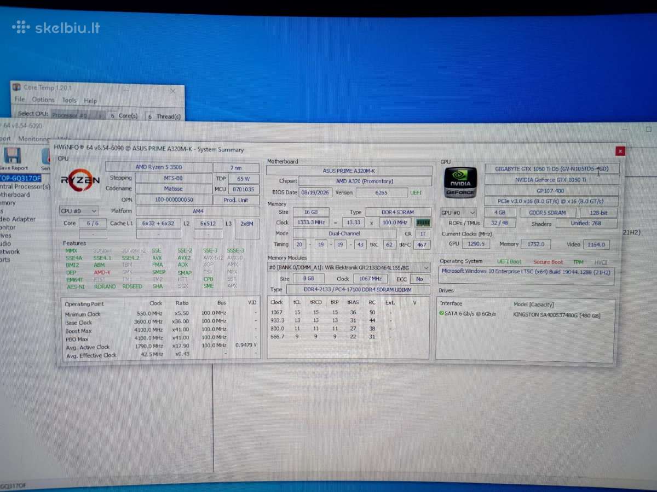Click the DDR4 SDRAM memory type field
The image size is (657, 492).
point(398,212)
